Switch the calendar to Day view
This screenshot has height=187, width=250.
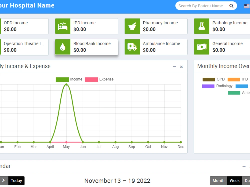click(248, 180)
